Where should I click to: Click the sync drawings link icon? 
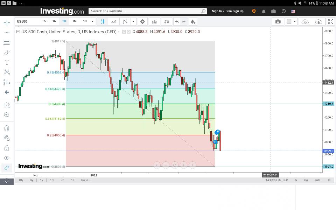7,168
